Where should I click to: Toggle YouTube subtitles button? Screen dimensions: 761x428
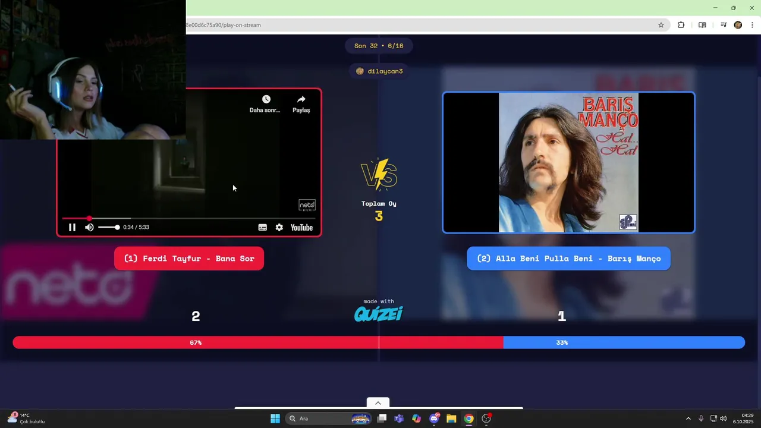(262, 227)
